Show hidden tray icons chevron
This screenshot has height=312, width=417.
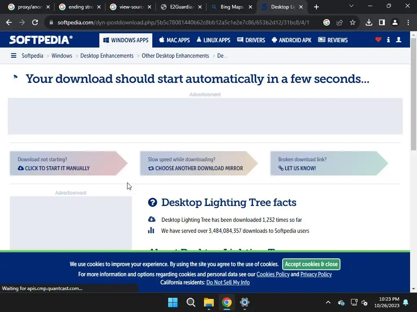(x=328, y=302)
